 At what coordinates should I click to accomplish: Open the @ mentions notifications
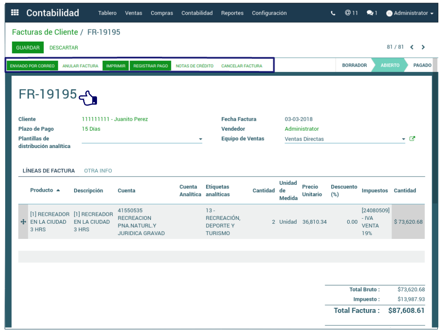[351, 13]
